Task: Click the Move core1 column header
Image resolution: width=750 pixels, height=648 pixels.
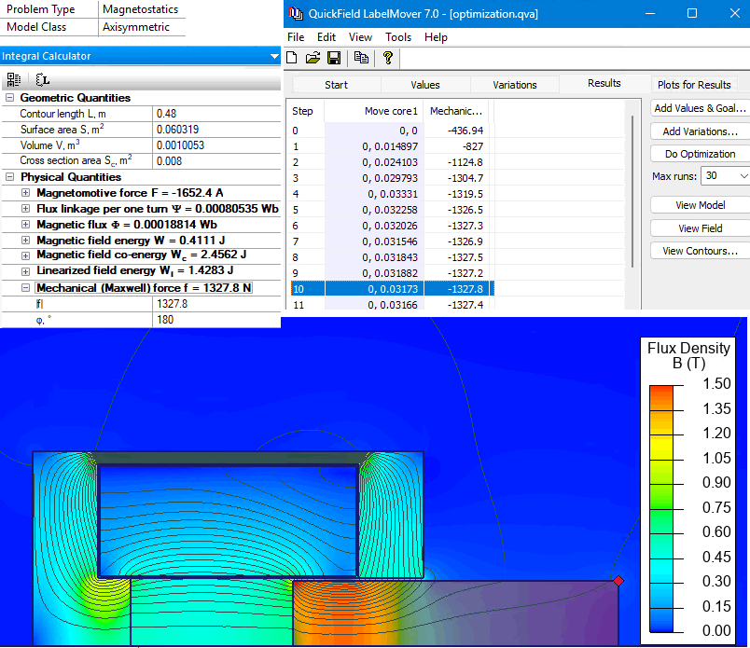Action: 374,111
